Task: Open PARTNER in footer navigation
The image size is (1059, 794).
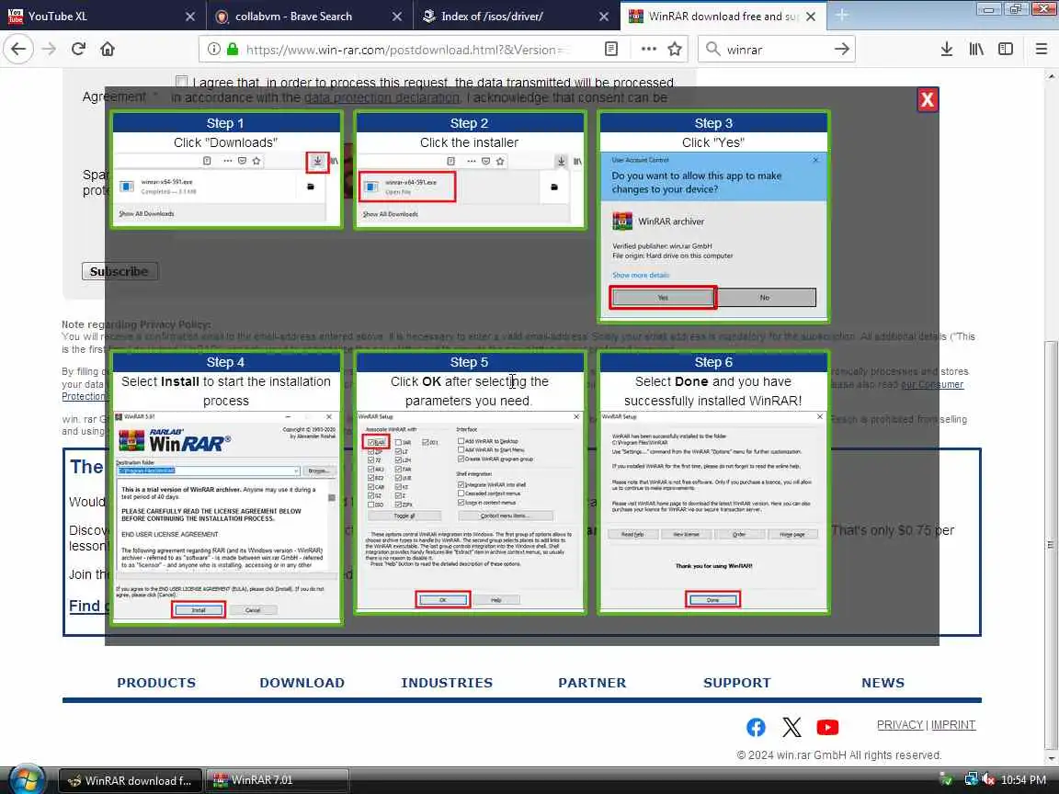Action: (x=592, y=683)
